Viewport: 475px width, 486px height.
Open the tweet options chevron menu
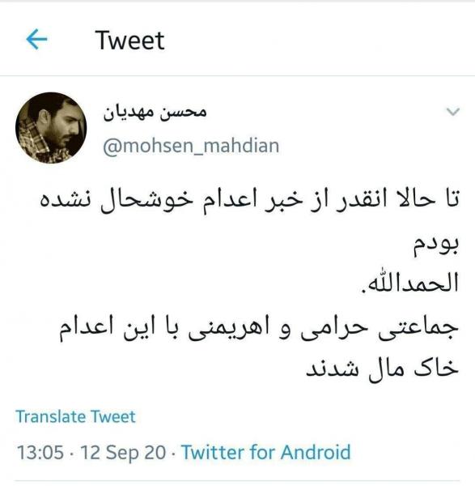pos(453,112)
